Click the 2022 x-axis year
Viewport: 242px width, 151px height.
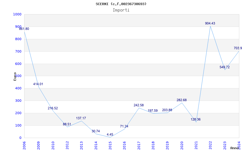click(211, 146)
